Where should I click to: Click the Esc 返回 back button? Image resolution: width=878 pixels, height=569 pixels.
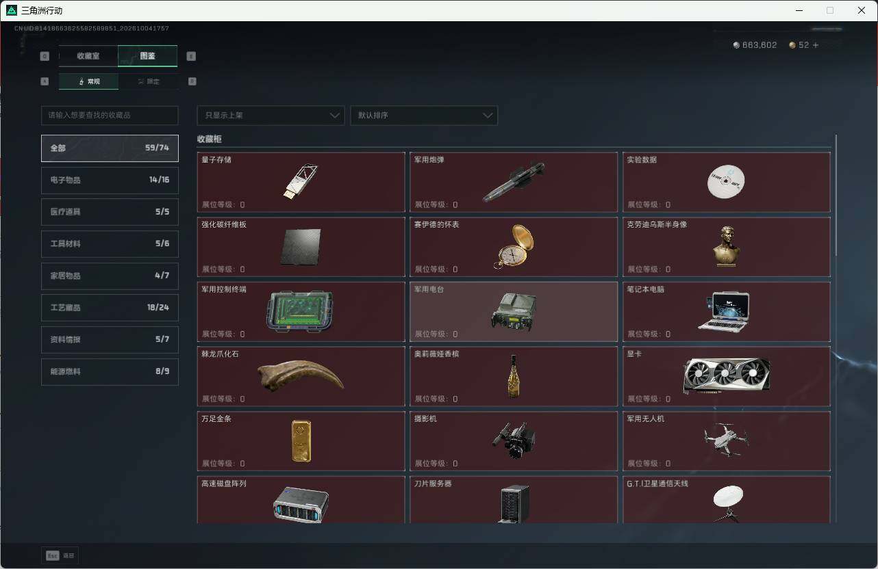(x=60, y=556)
